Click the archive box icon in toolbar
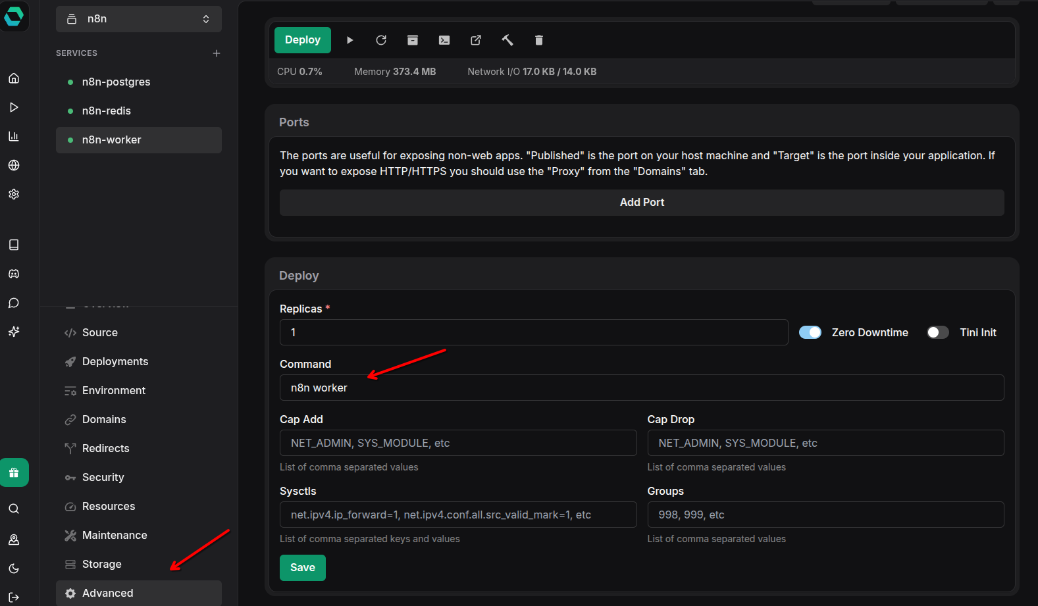Viewport: 1038px width, 606px height. click(413, 40)
